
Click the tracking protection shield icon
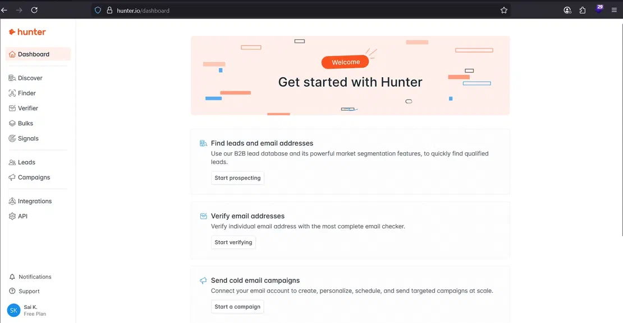98,10
